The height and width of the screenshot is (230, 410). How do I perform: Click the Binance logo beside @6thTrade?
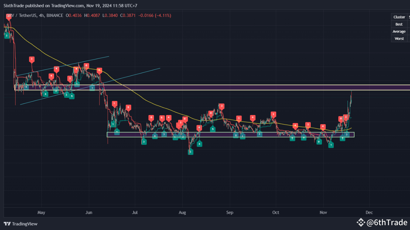[361, 222]
